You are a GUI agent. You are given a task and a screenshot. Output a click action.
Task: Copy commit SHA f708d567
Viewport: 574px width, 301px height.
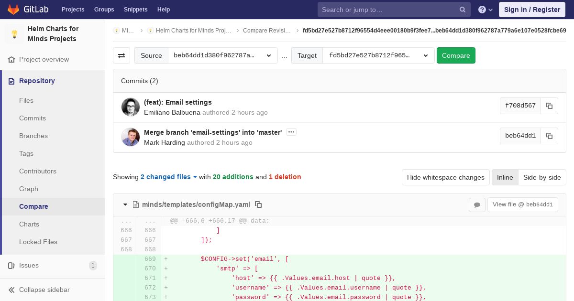point(549,106)
